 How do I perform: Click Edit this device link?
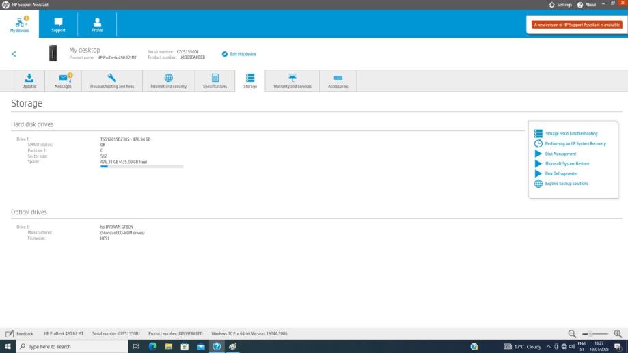click(x=239, y=54)
